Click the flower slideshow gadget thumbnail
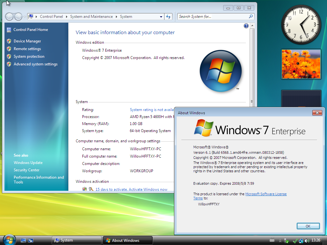The image size is (327, 245). pyautogui.click(x=301, y=64)
